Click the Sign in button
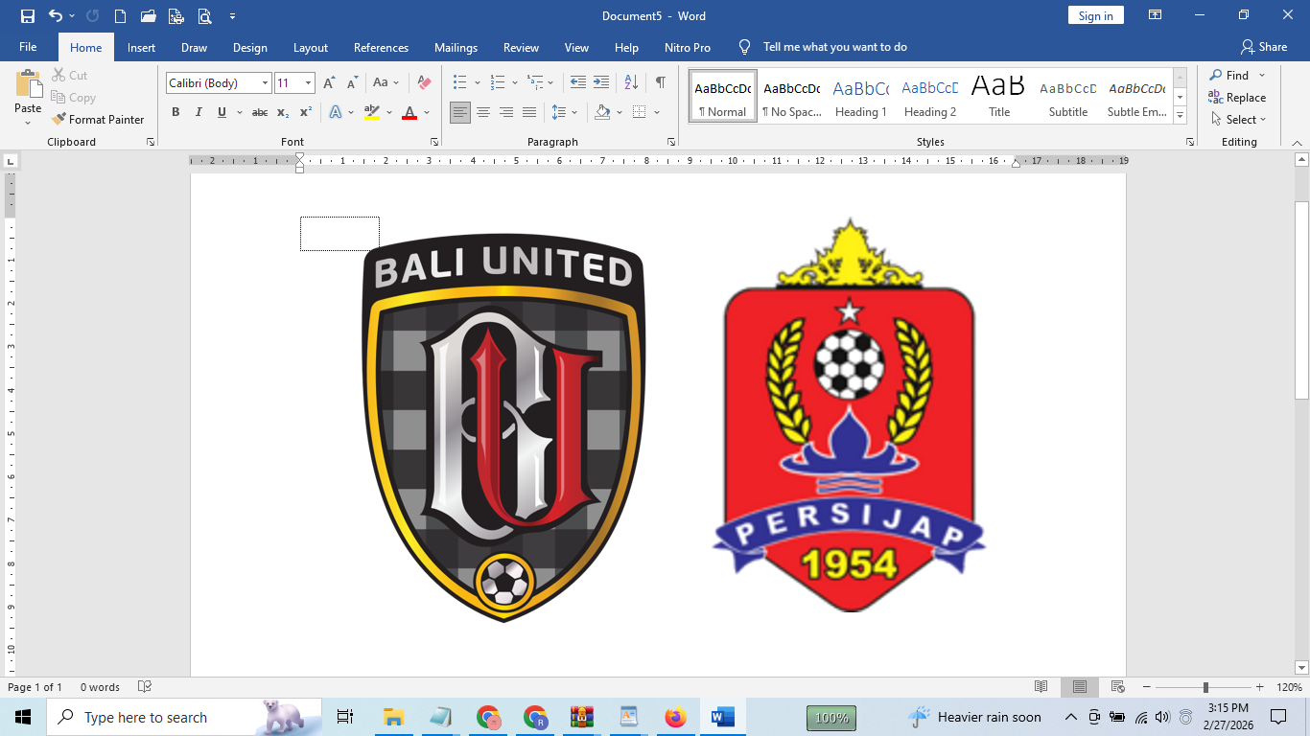 click(x=1095, y=15)
